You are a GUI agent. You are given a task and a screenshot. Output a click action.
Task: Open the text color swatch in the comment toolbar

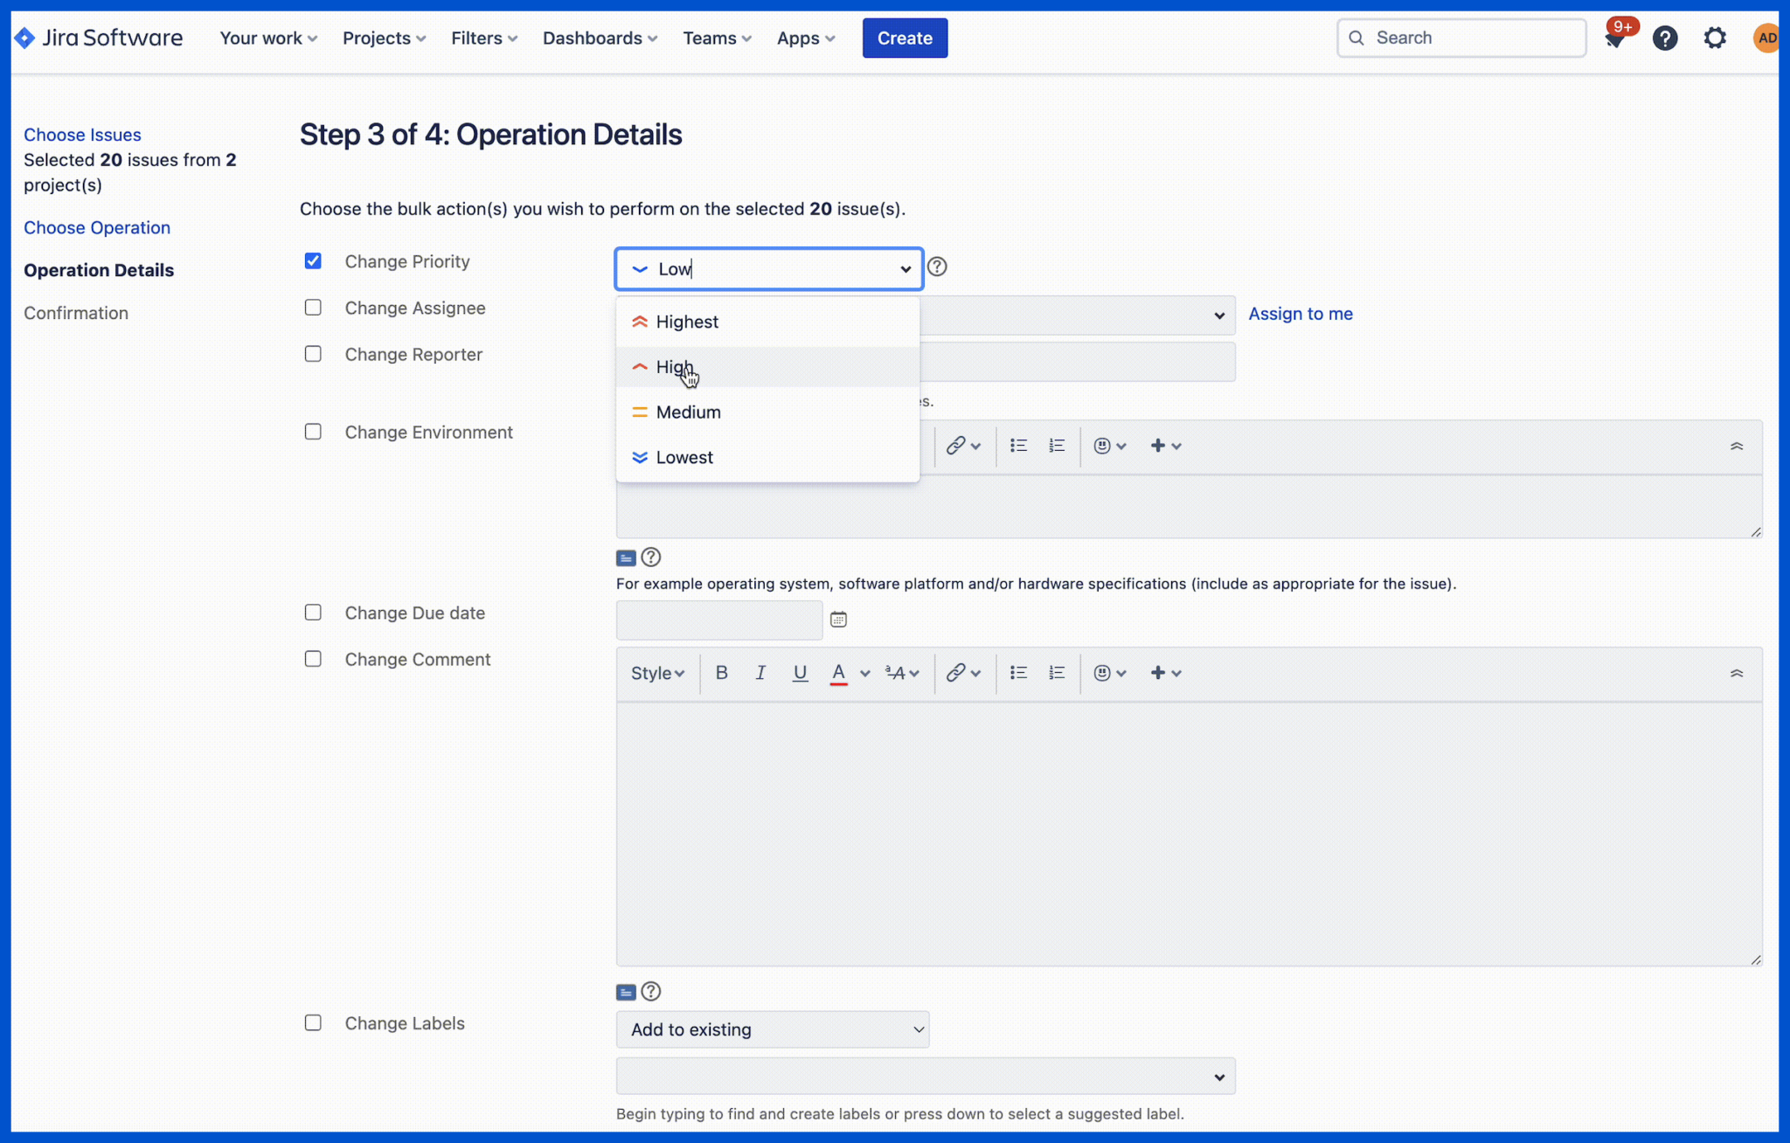tap(838, 673)
